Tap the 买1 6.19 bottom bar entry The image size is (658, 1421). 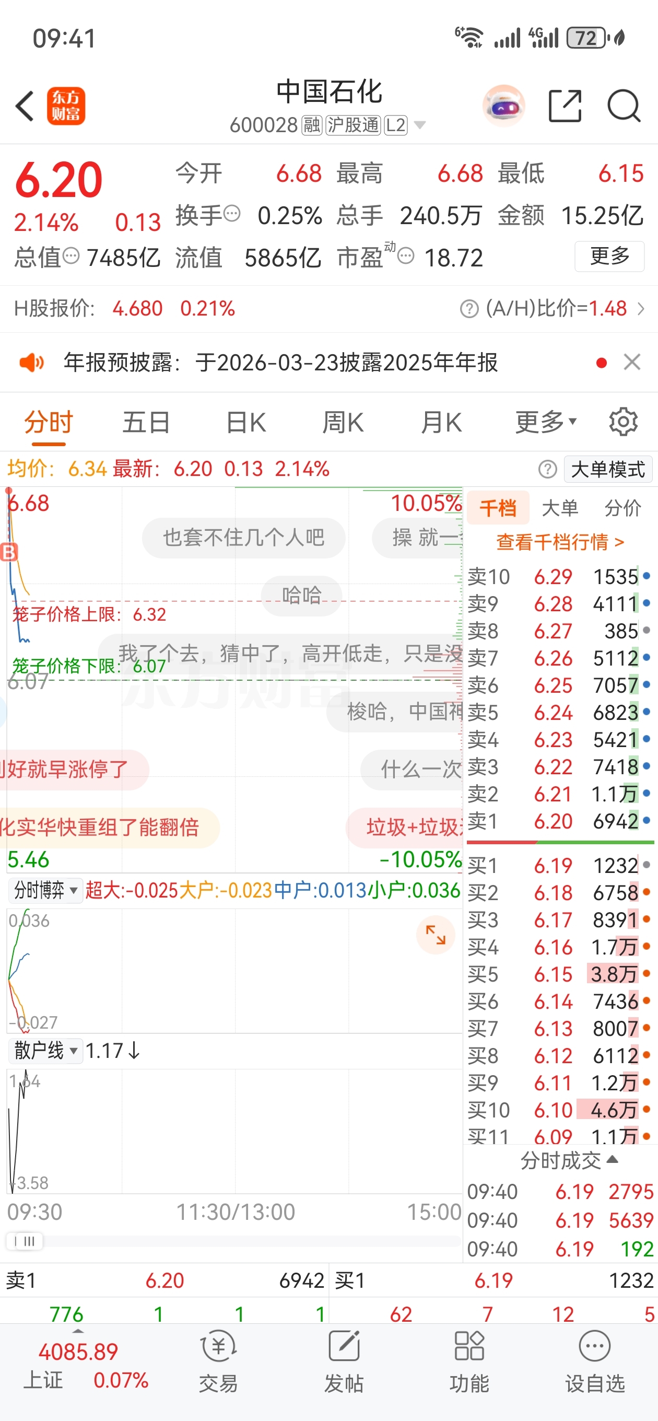click(494, 1280)
